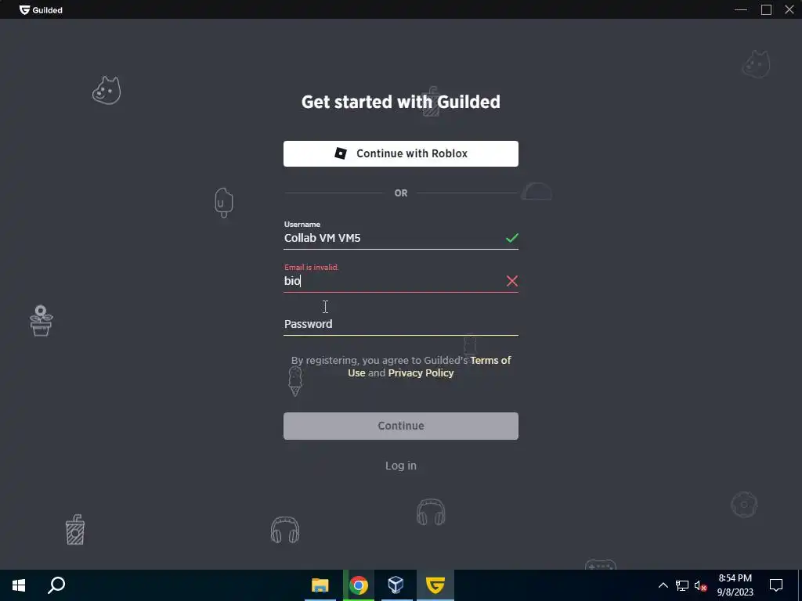Minimize the Guilded window
The image size is (802, 601).
point(741,9)
